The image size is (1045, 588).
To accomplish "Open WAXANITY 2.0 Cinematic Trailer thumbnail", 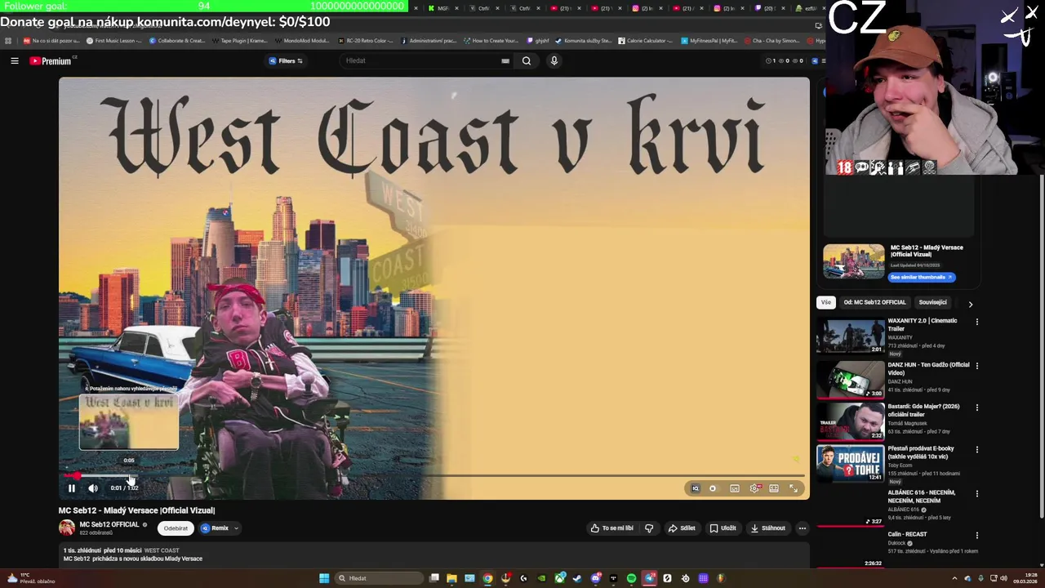I will pyautogui.click(x=852, y=336).
